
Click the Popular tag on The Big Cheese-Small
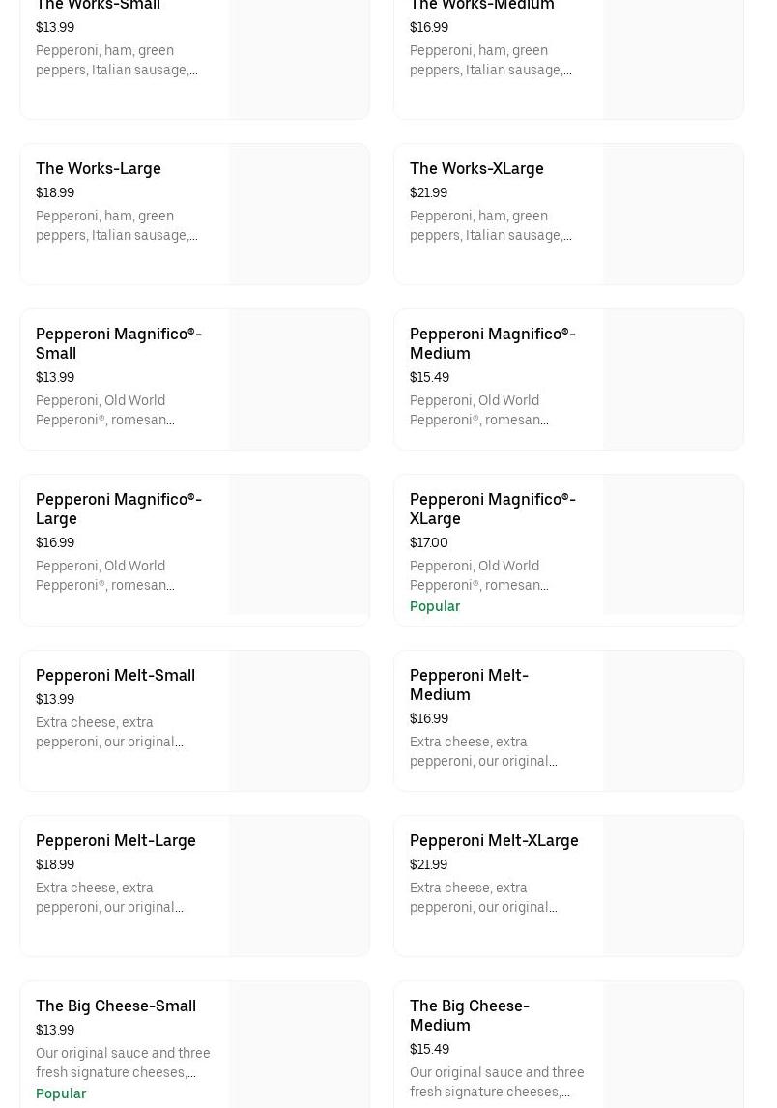(61, 1093)
